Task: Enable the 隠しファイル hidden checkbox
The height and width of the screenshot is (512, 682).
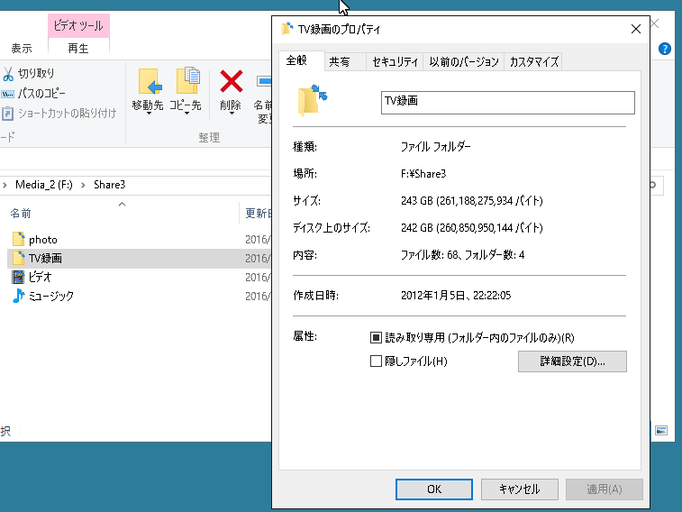Action: [x=377, y=361]
